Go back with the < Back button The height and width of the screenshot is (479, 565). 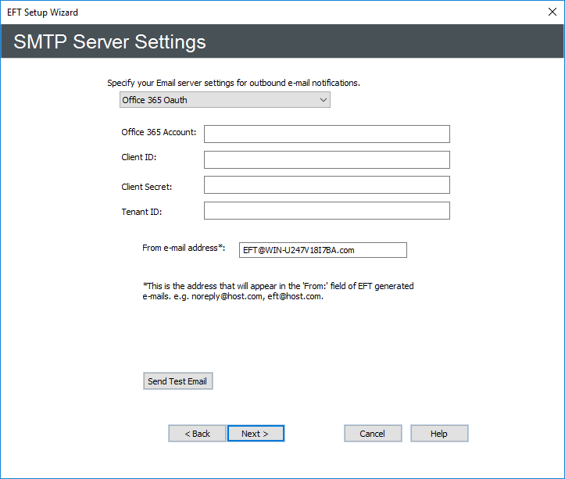[x=197, y=434]
